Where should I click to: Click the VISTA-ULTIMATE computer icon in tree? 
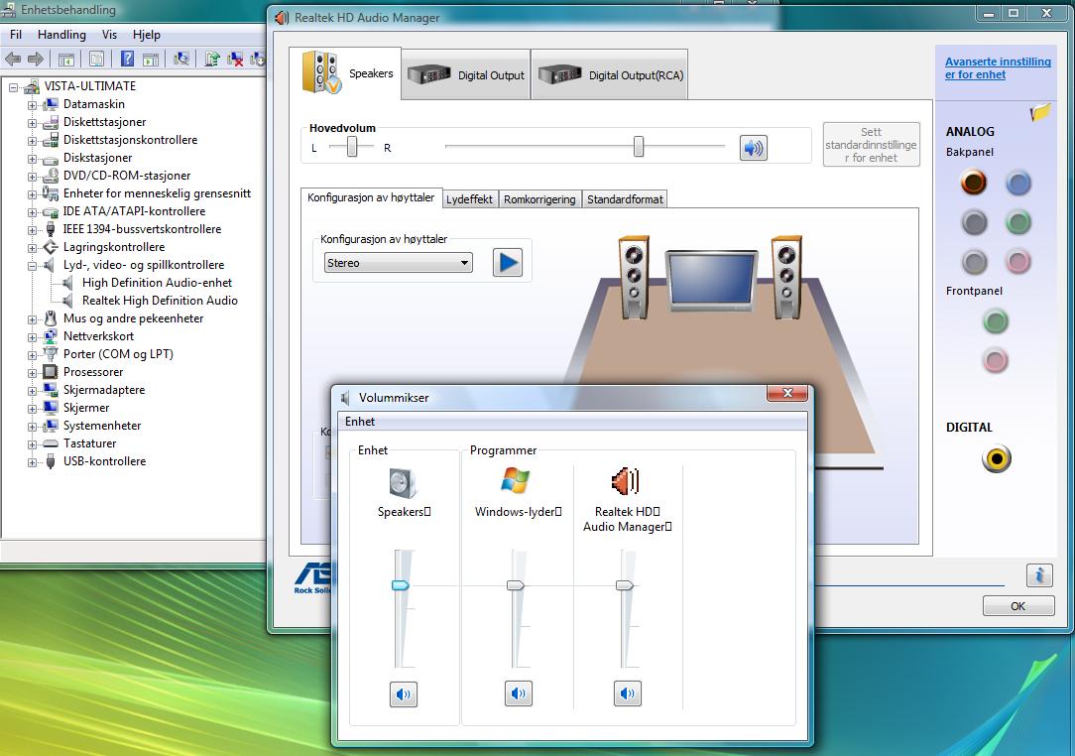point(32,86)
